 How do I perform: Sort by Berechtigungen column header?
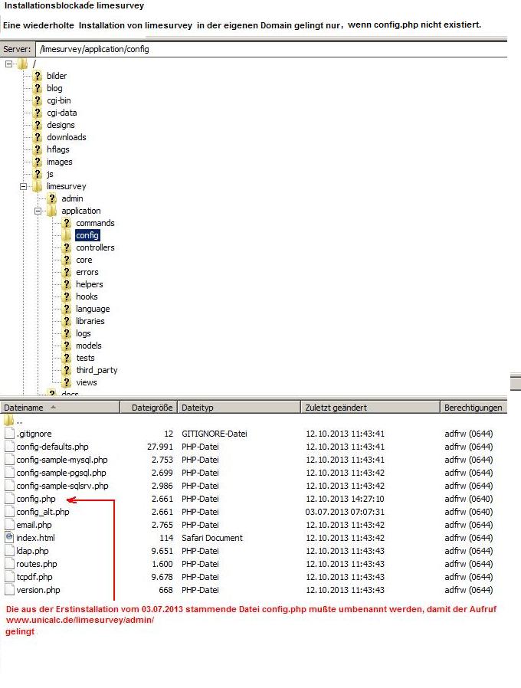473,408
